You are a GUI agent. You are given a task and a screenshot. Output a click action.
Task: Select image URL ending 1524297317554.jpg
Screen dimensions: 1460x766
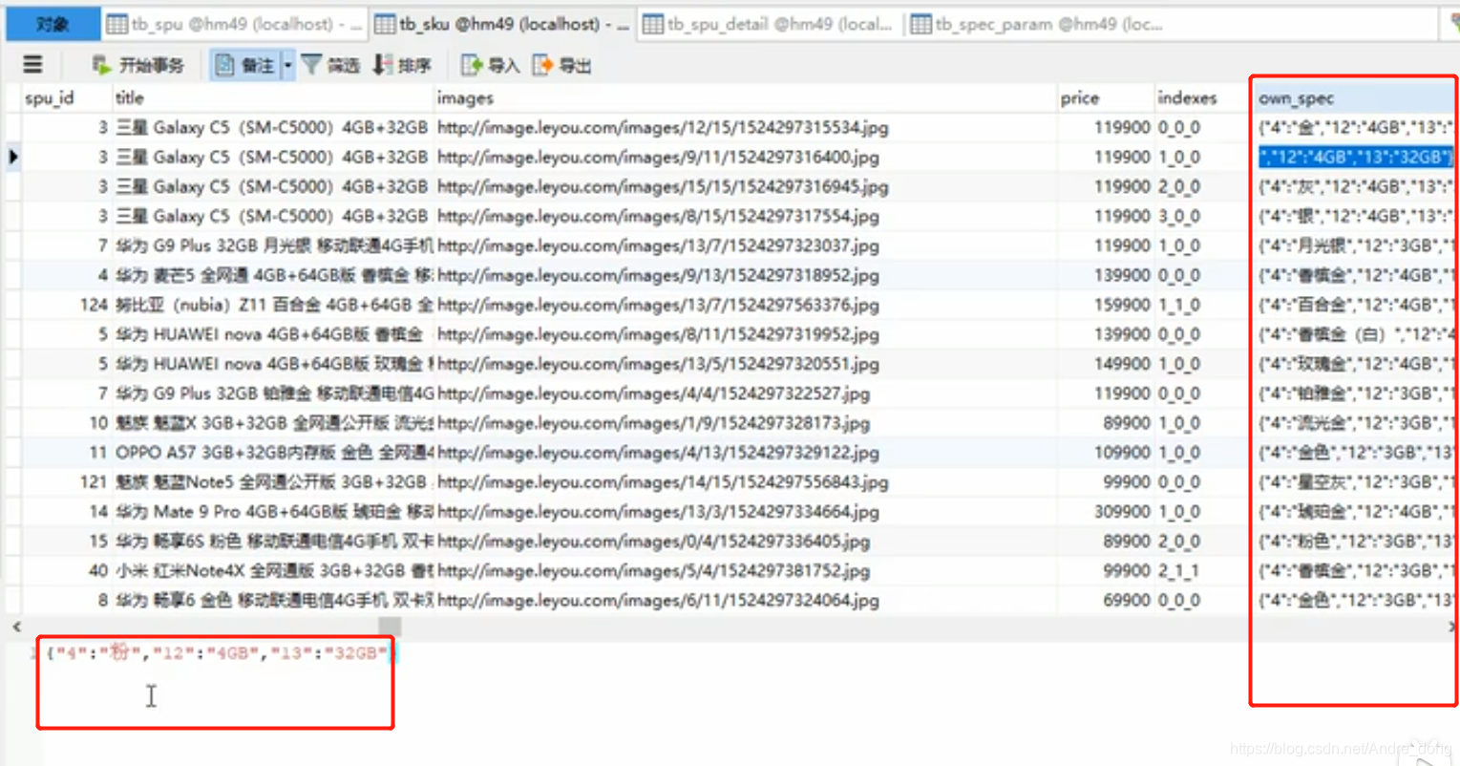tap(658, 216)
